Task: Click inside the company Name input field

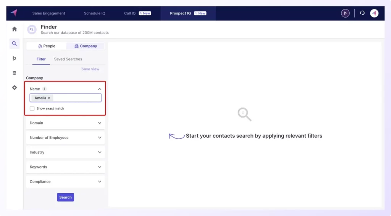Action: (x=76, y=98)
